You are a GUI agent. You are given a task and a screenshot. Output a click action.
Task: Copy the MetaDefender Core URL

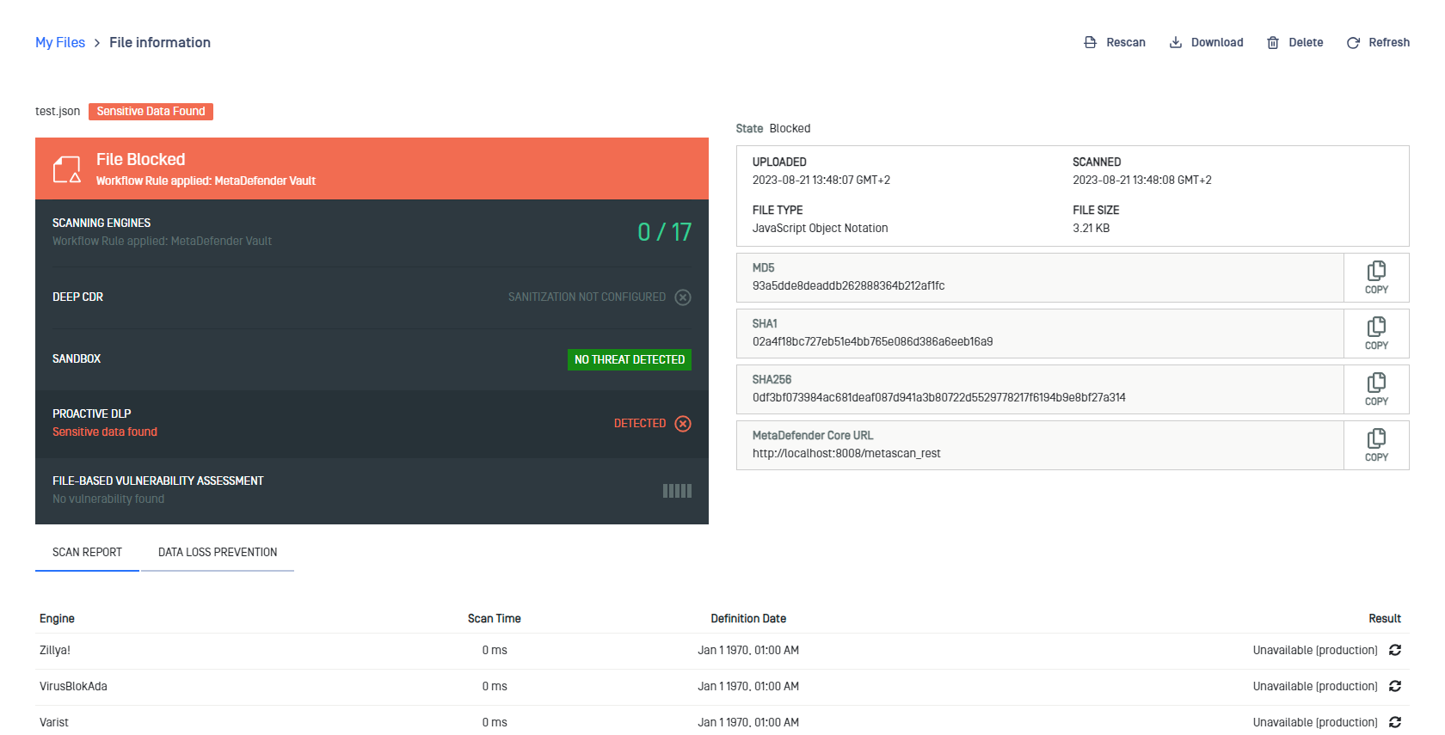pos(1376,445)
